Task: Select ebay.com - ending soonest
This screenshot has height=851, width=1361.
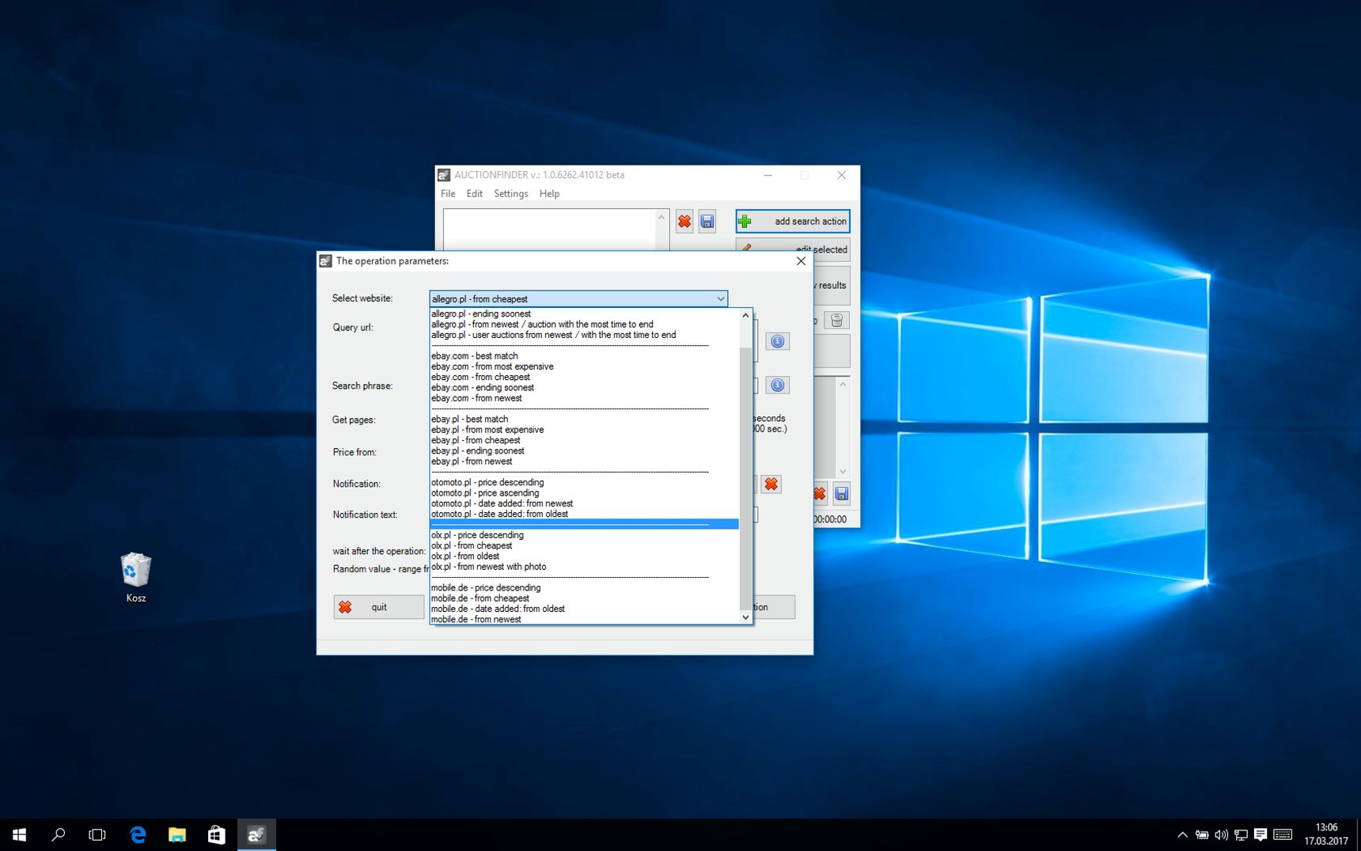Action: [584, 388]
